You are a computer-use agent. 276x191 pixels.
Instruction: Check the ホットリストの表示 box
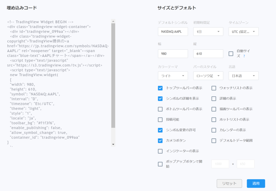214,119
